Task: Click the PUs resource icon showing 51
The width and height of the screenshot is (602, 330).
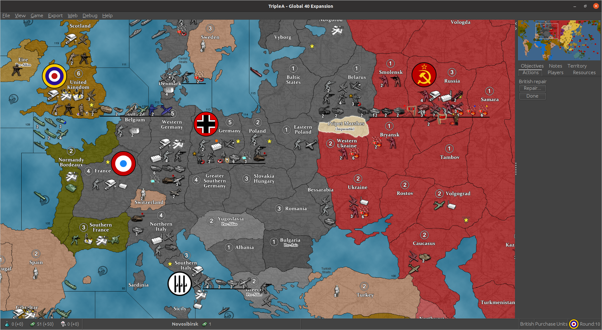Action: 32,324
